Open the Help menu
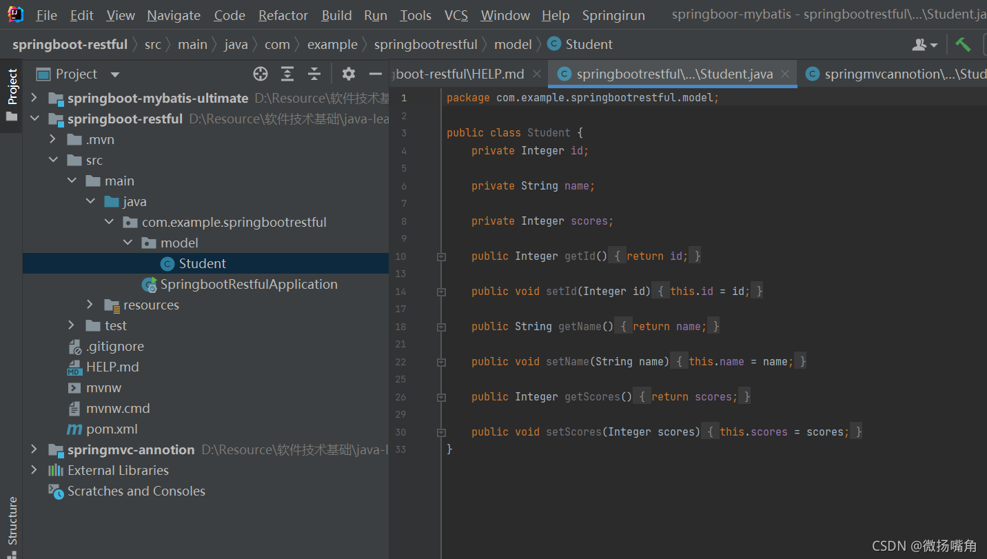Image resolution: width=987 pixels, height=559 pixels. click(x=556, y=15)
